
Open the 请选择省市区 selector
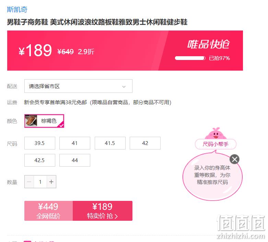78,86
